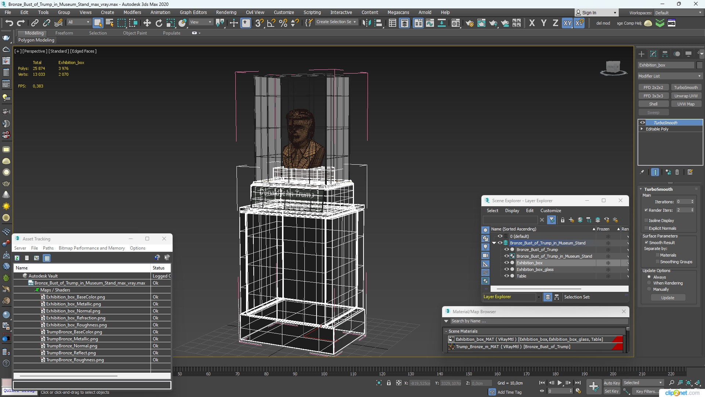705x397 pixels.
Task: Click the object color swatch beside name
Action: (x=699, y=65)
